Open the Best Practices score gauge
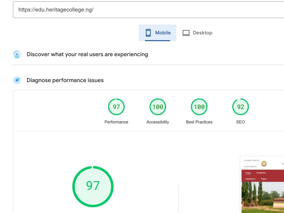The image size is (284, 213). coord(199,107)
